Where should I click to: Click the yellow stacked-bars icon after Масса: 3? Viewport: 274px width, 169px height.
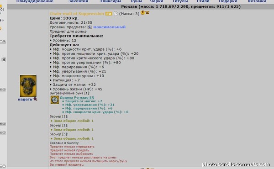pos(148,13)
